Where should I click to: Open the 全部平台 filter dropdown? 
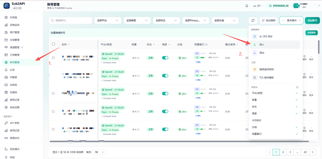108,21
